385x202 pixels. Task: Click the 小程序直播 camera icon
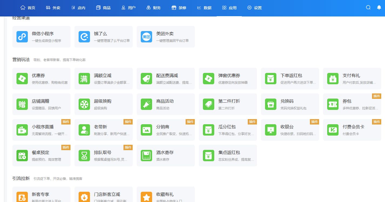coord(22,130)
